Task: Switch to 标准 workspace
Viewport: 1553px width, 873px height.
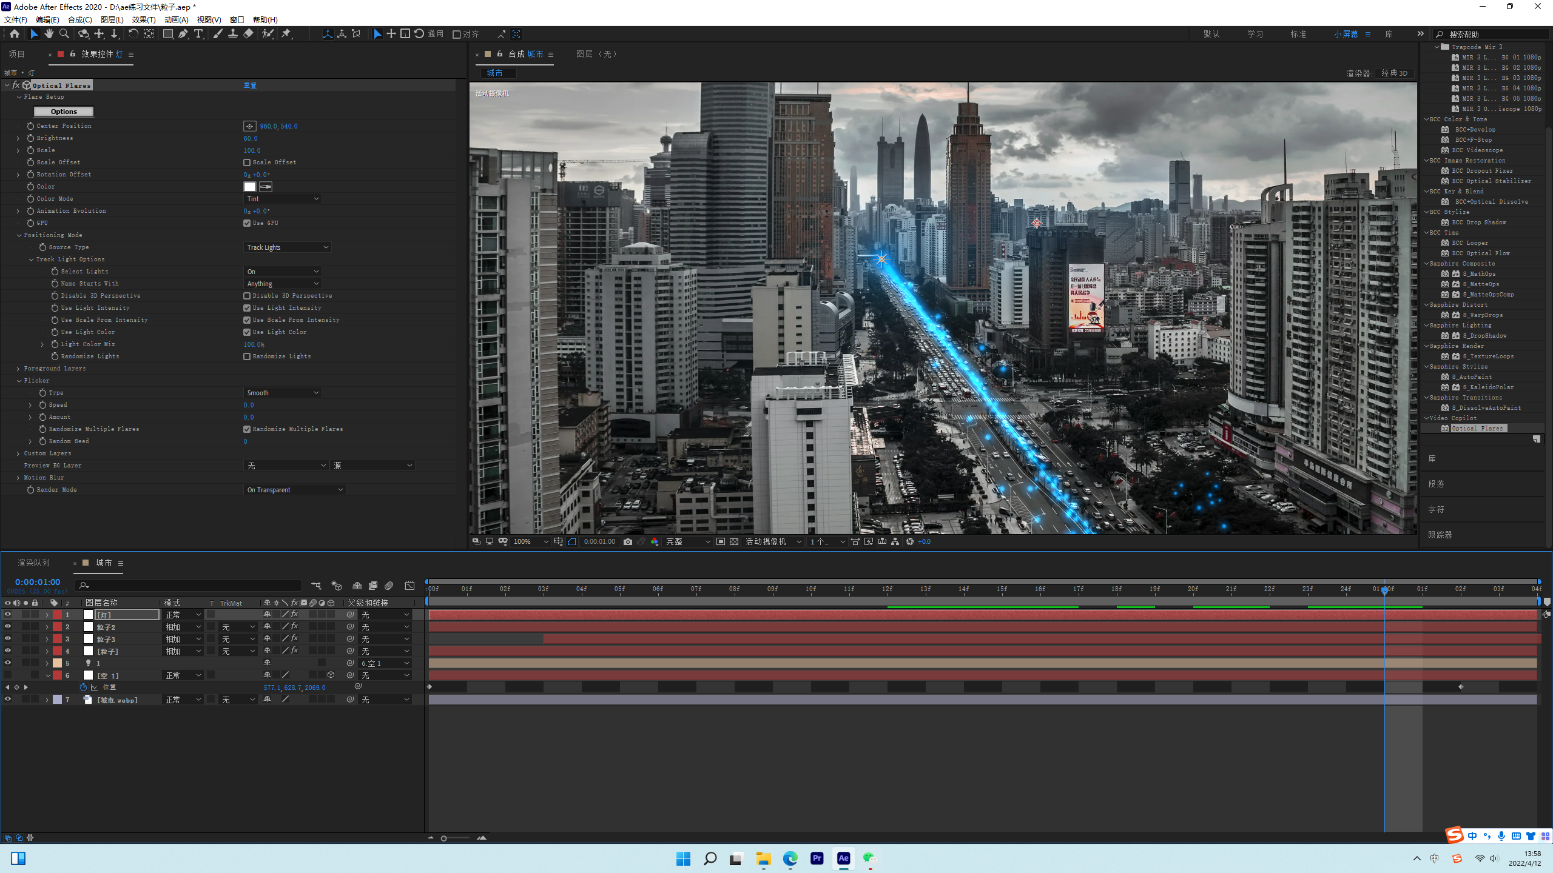Action: pos(1298,34)
